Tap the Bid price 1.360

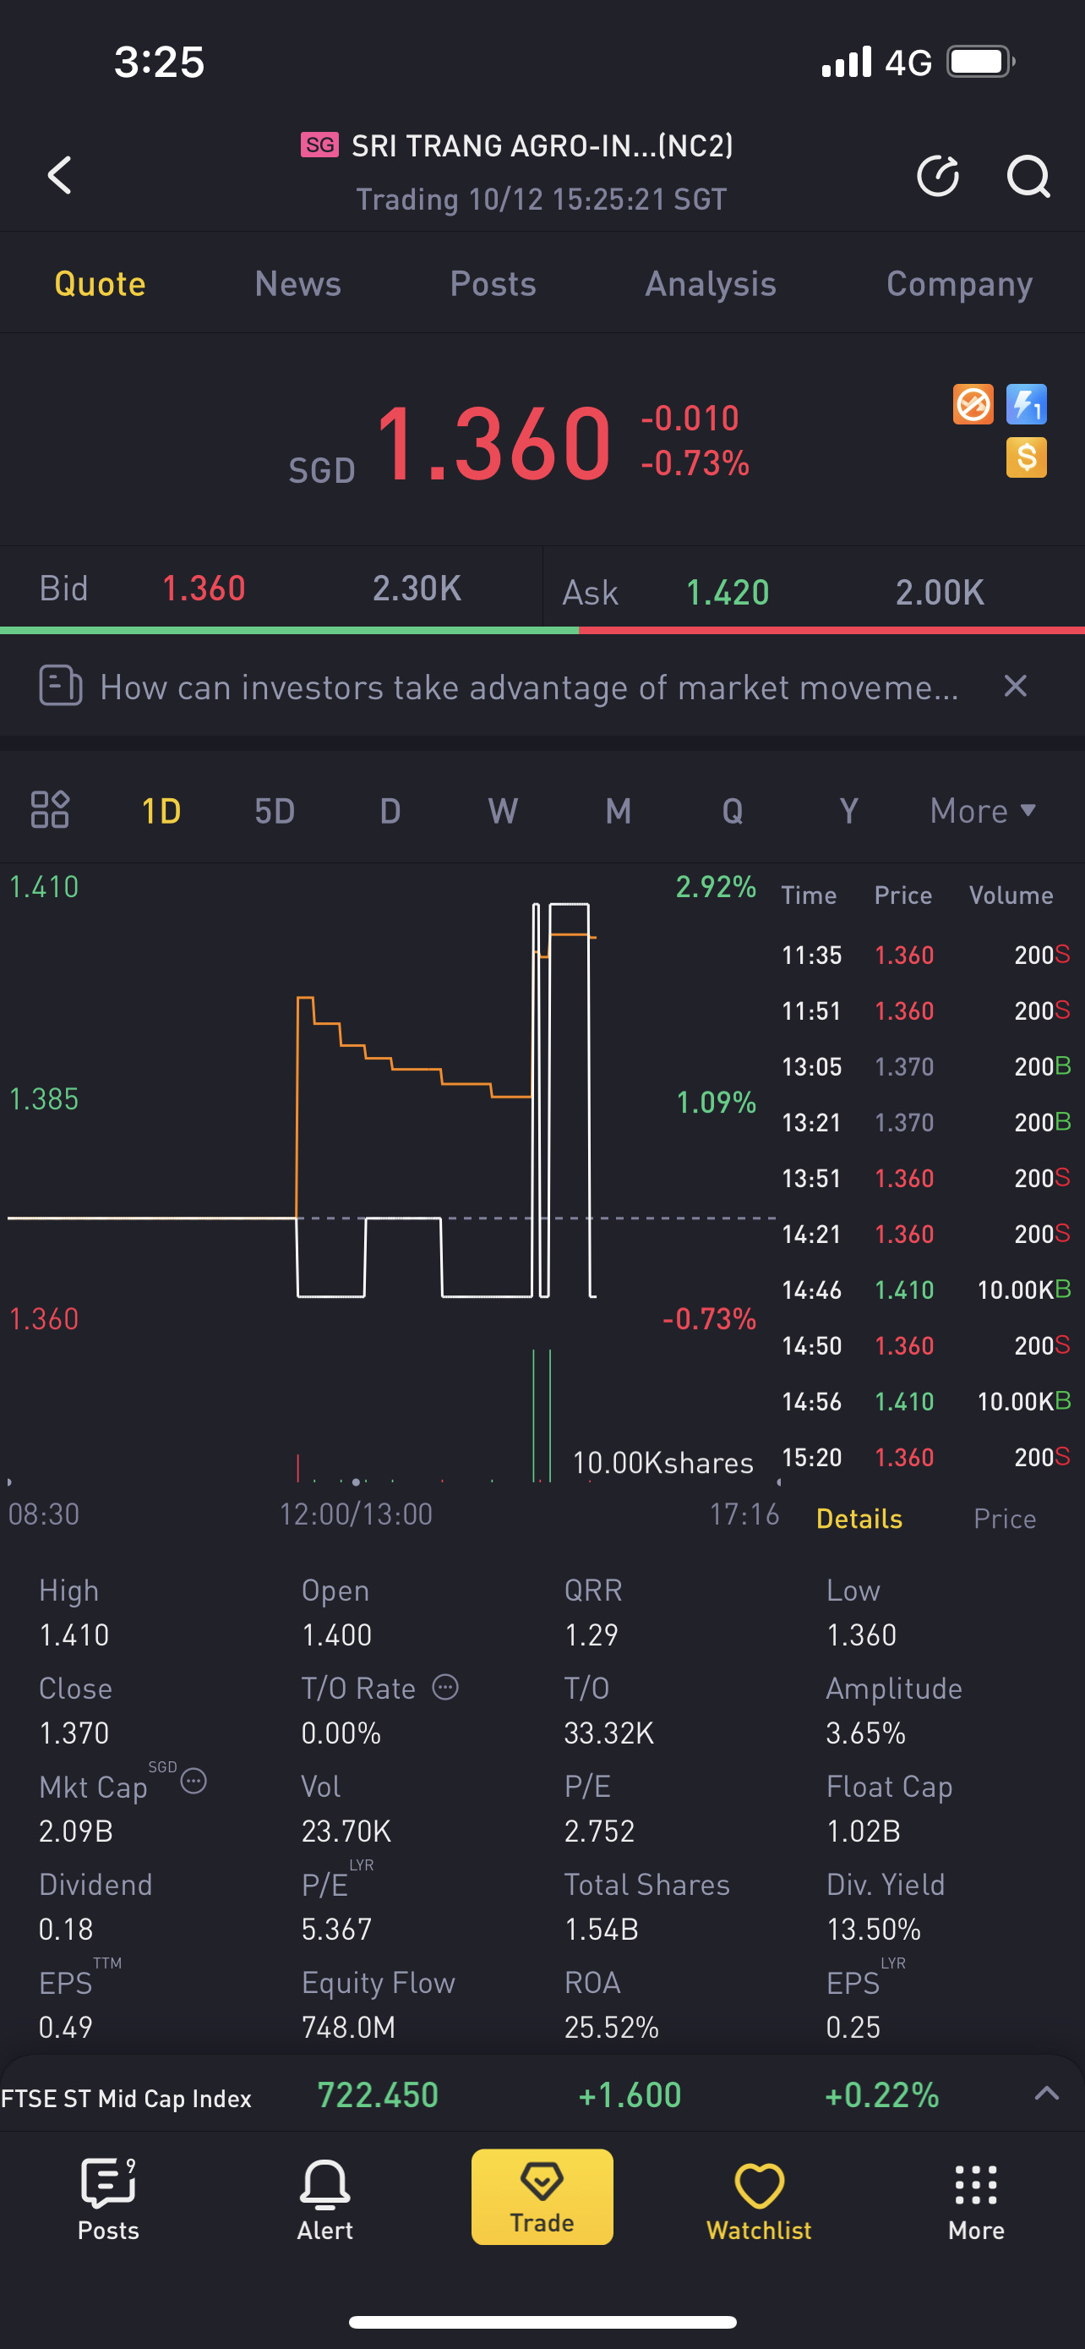pos(203,589)
